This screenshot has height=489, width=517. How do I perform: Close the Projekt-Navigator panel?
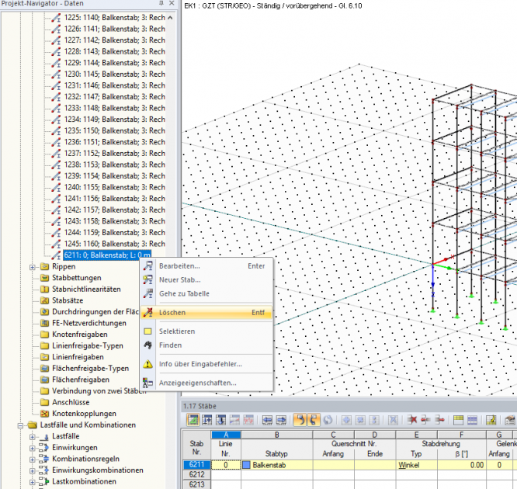click(172, 3)
